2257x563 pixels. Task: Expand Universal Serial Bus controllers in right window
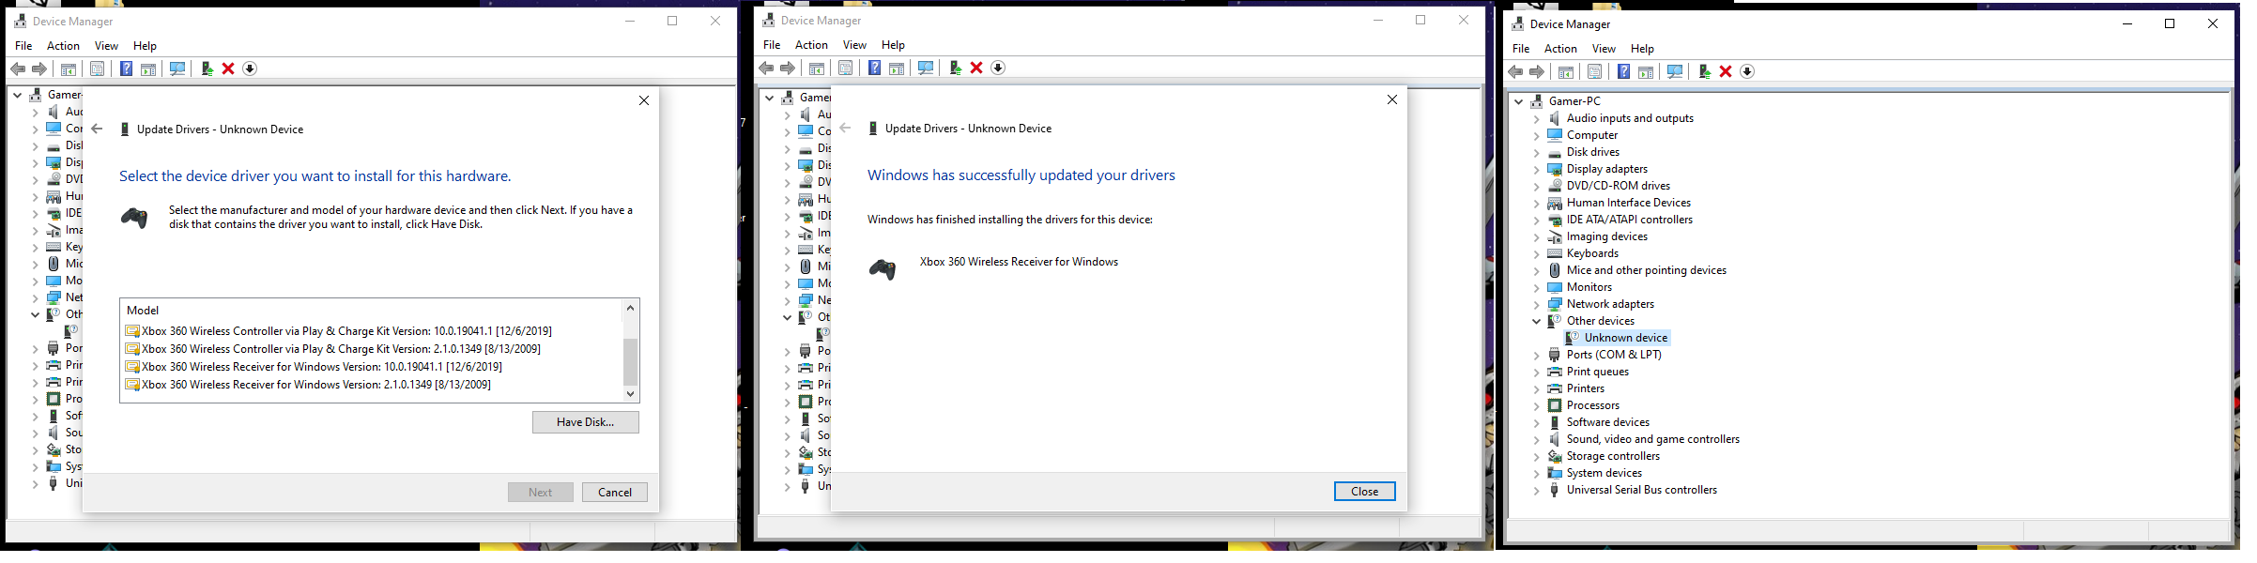[x=1537, y=490]
